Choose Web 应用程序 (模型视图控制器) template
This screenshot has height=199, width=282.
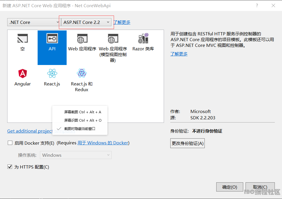[x=113, y=47]
